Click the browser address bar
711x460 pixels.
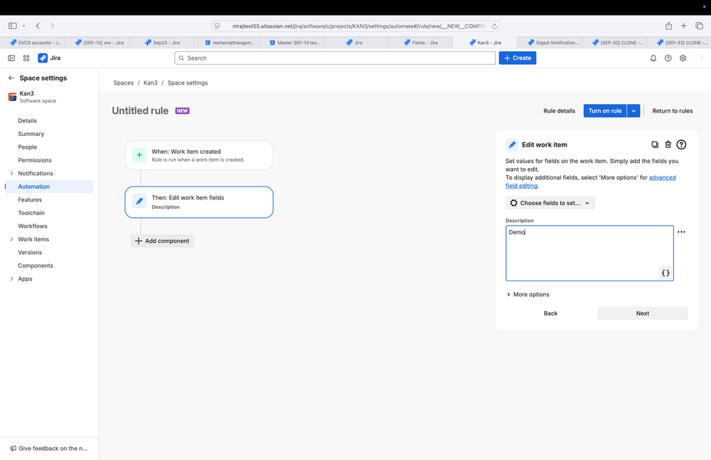coord(356,26)
